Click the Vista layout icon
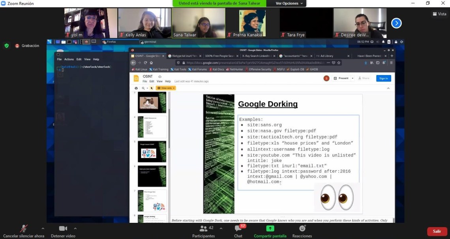The height and width of the screenshot is (239, 450). point(439,14)
